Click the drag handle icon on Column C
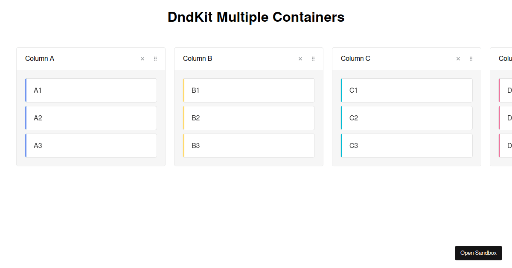The image size is (512, 268). [x=471, y=58]
